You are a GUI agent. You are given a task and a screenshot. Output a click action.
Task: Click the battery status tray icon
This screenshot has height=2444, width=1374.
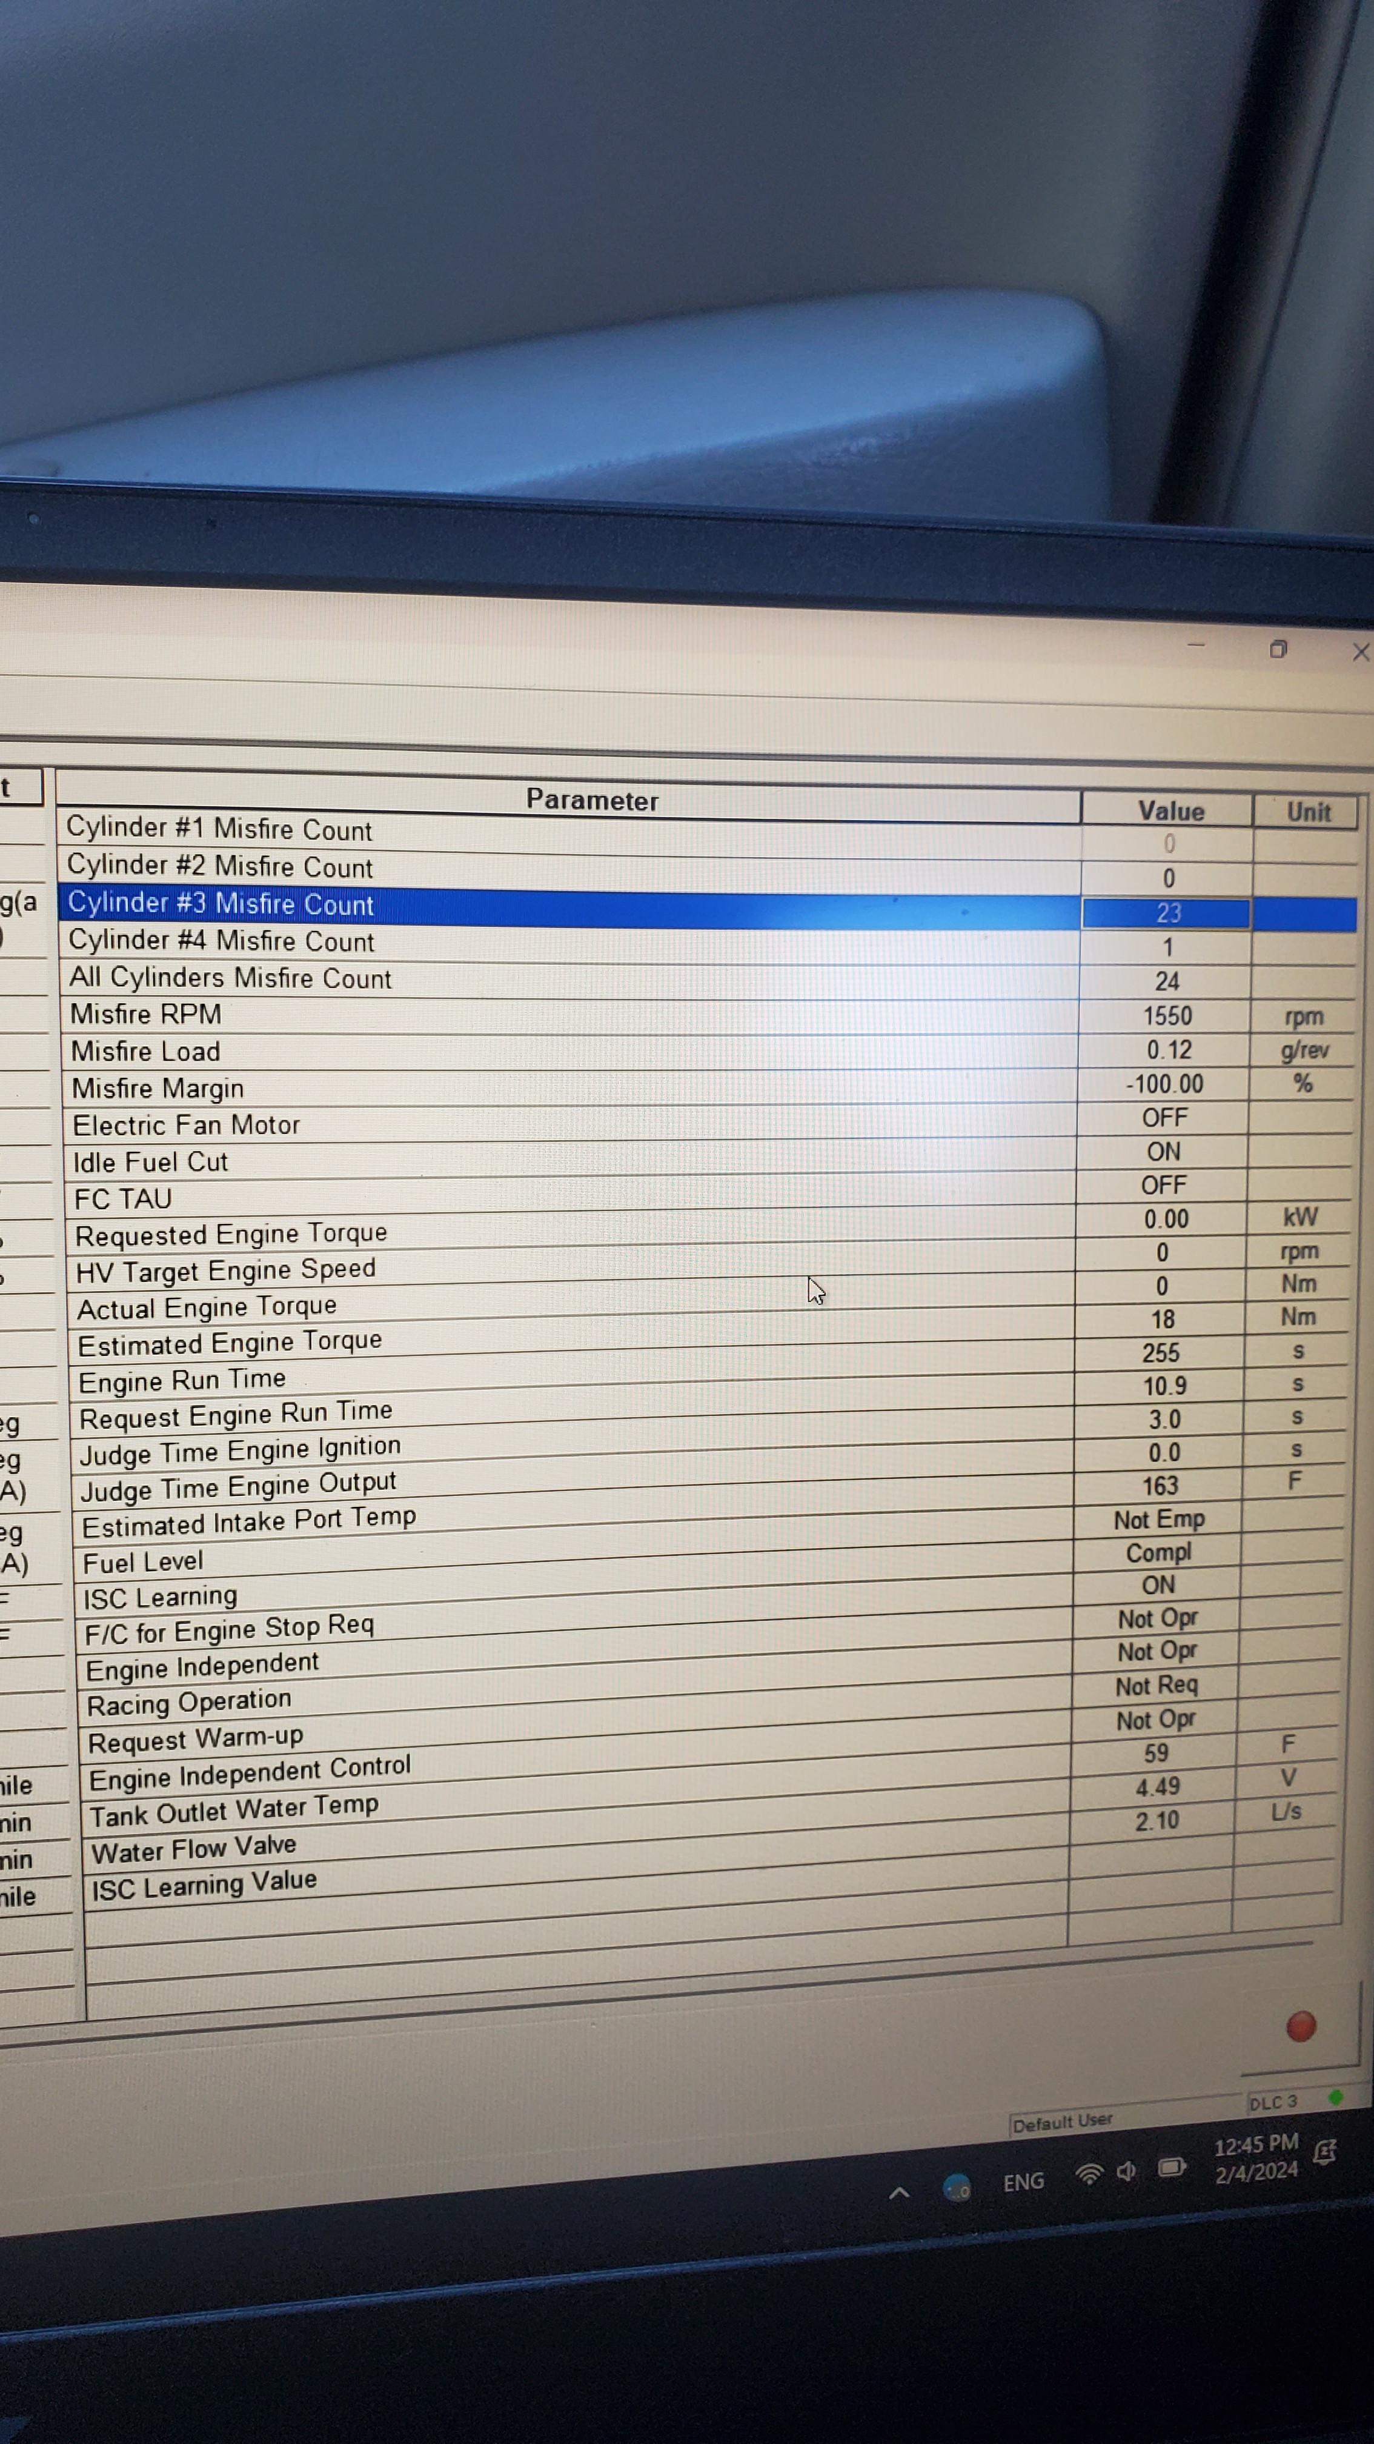[1172, 2167]
